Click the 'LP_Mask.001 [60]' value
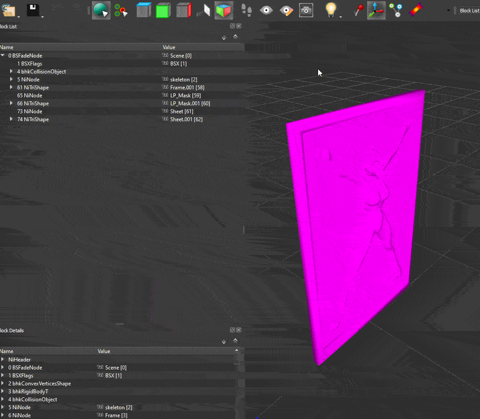 pyautogui.click(x=190, y=104)
